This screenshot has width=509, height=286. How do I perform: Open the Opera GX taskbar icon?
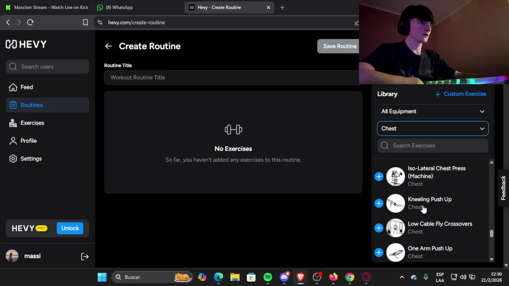[x=366, y=277]
